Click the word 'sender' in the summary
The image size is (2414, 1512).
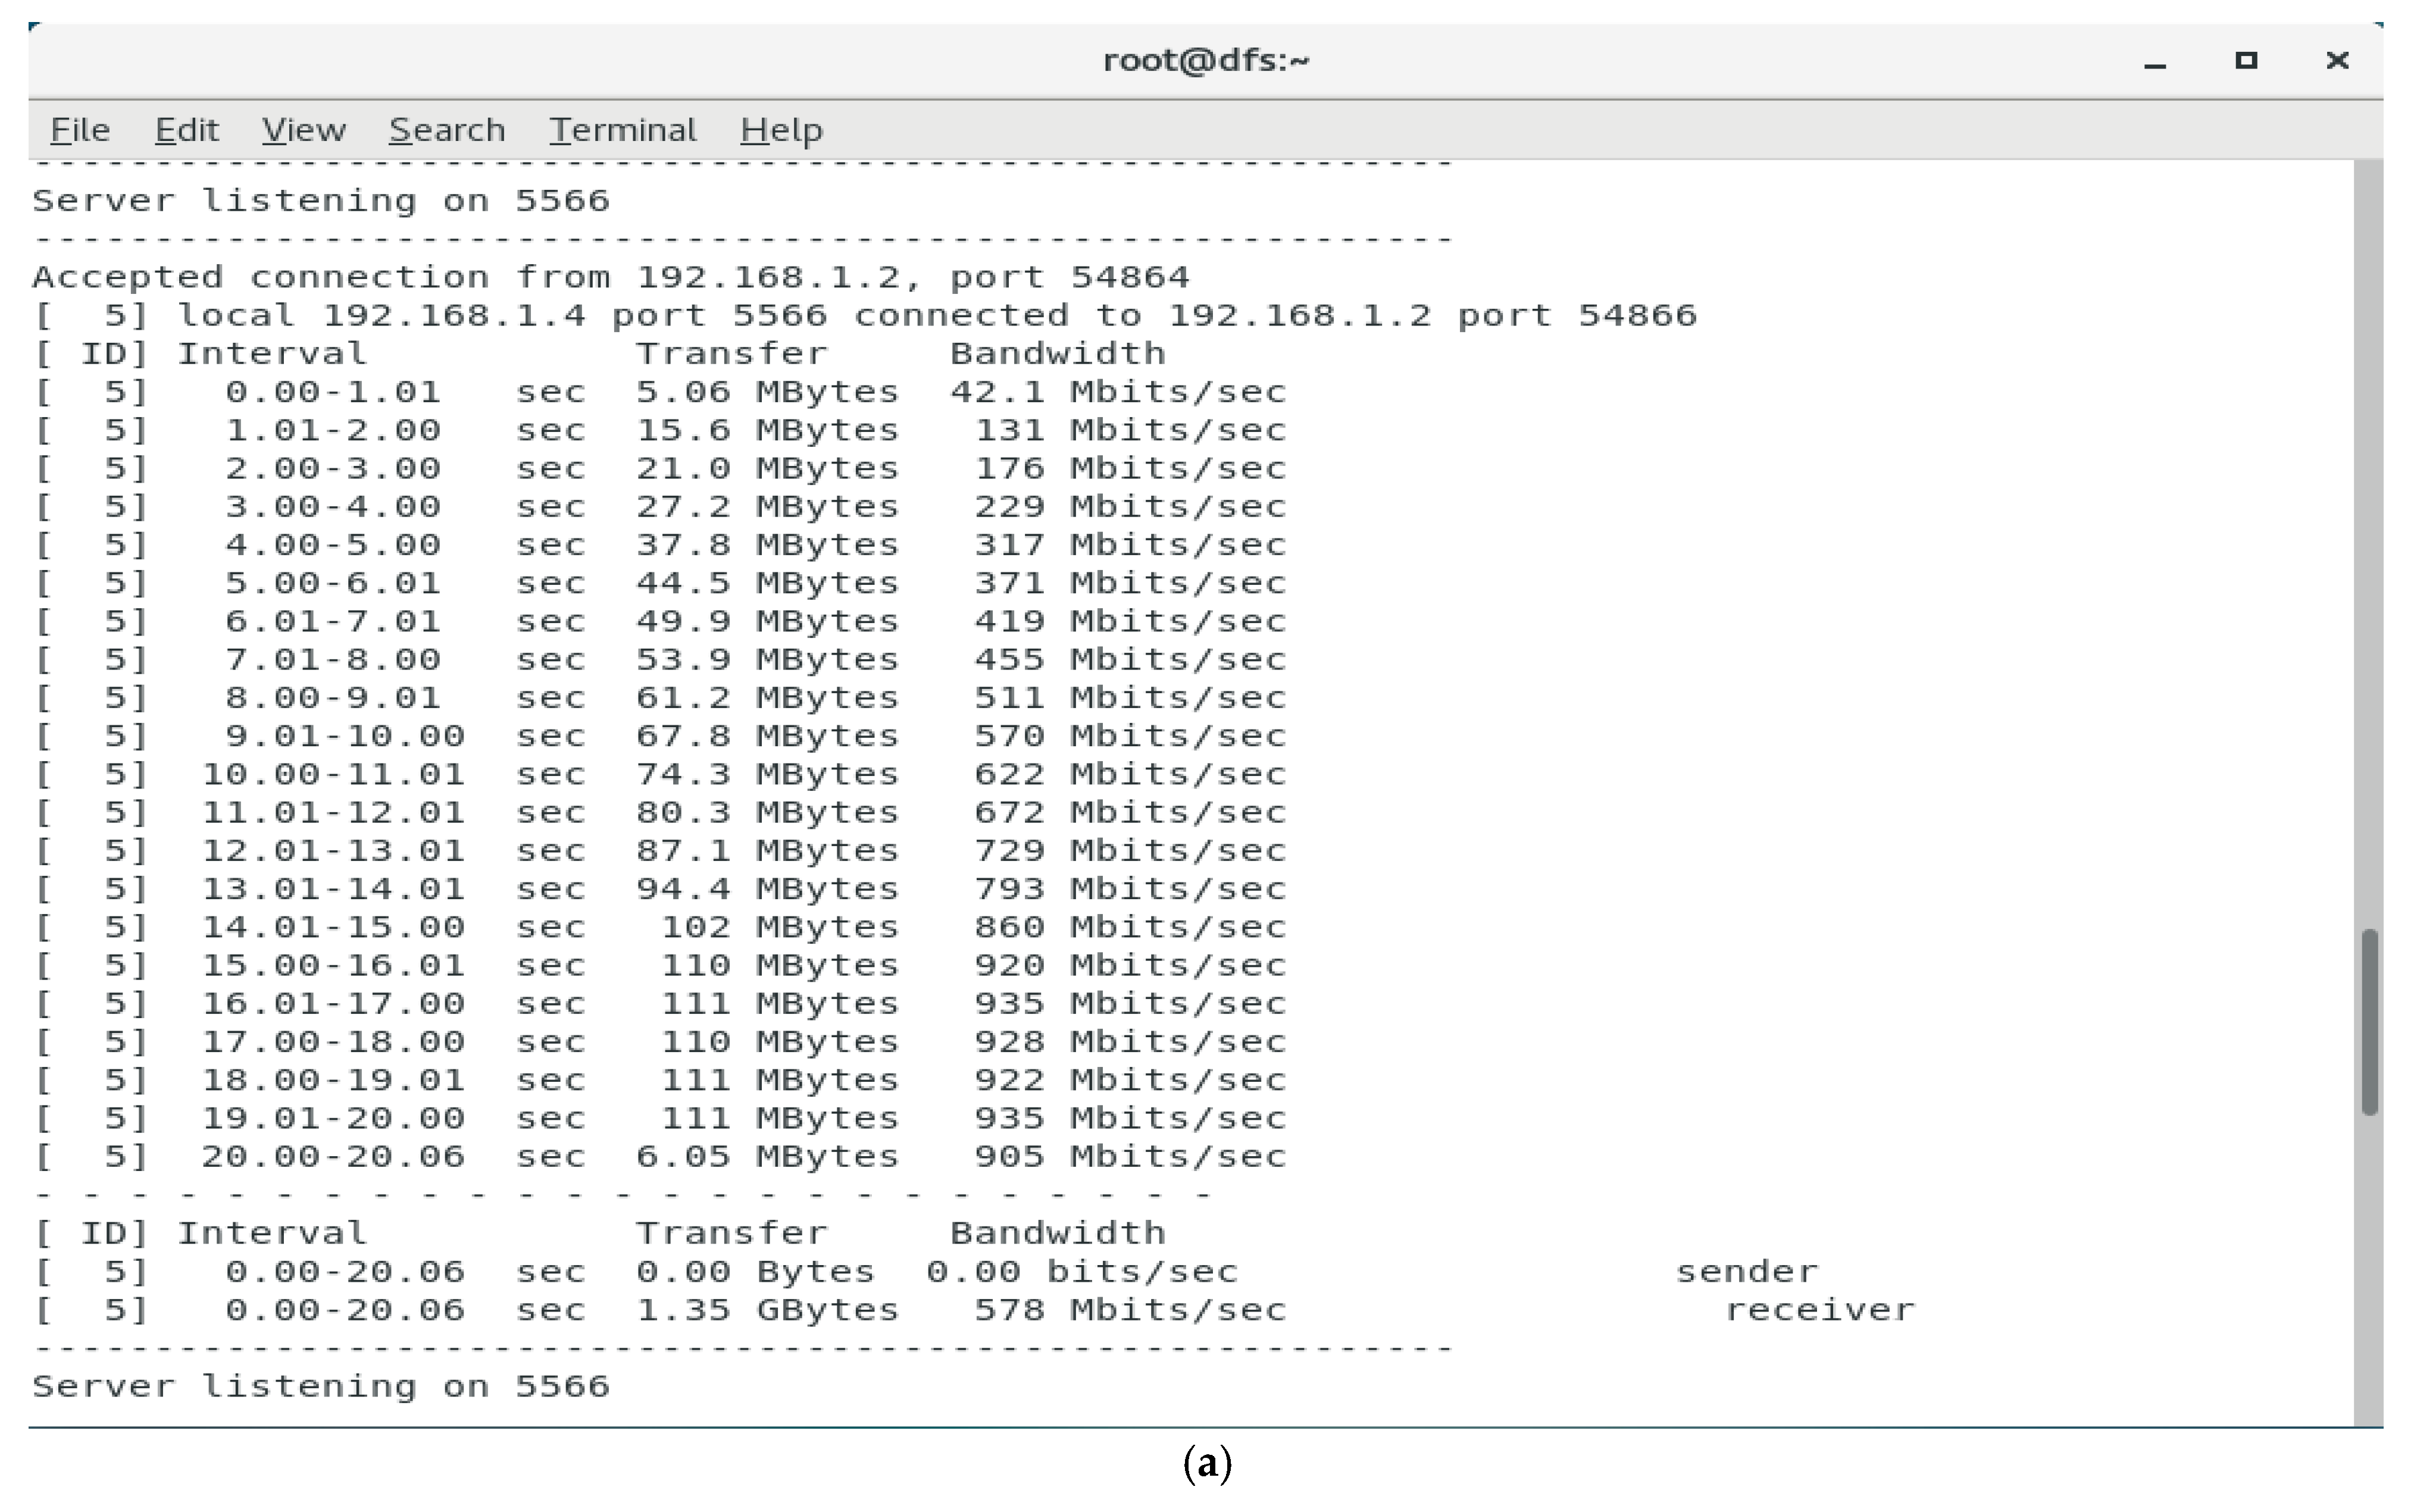tap(1746, 1272)
